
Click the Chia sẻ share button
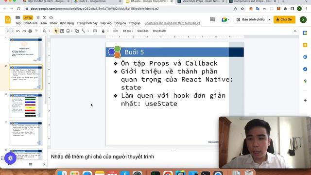[284, 19]
